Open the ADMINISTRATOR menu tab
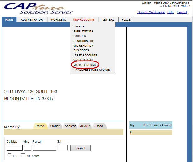193x162 pixels. click(32, 20)
